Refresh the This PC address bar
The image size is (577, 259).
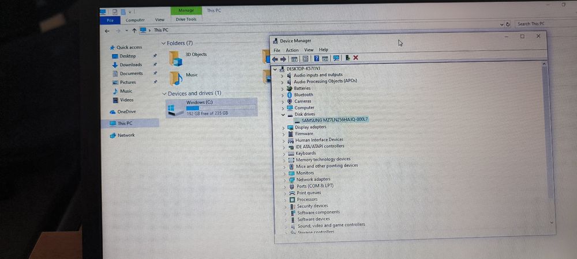(x=508, y=24)
